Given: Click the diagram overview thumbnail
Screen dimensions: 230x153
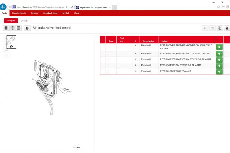Looking at the screenshot, I should tap(11, 42).
